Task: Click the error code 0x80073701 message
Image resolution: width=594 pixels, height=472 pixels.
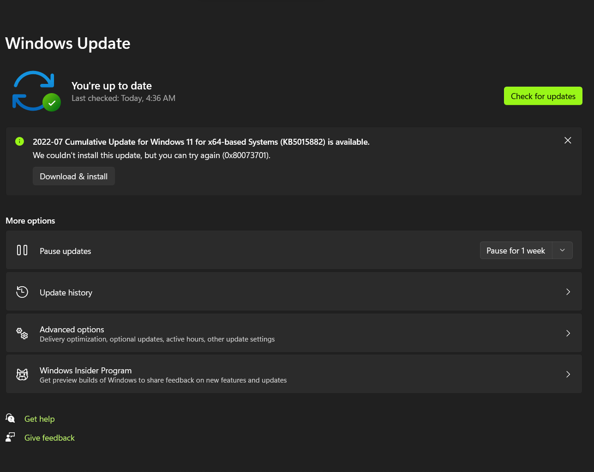Action: coord(151,155)
